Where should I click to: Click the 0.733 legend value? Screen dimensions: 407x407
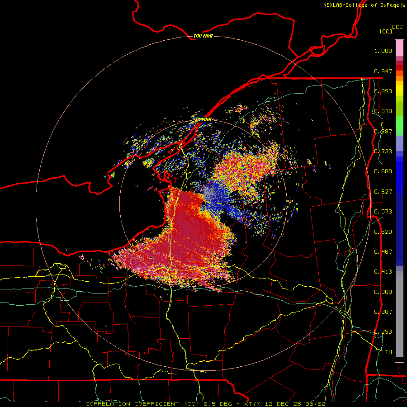[x=383, y=151]
